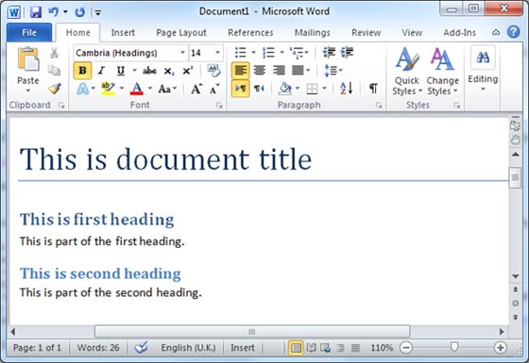Undo the last action
The image size is (529, 363).
pos(53,12)
